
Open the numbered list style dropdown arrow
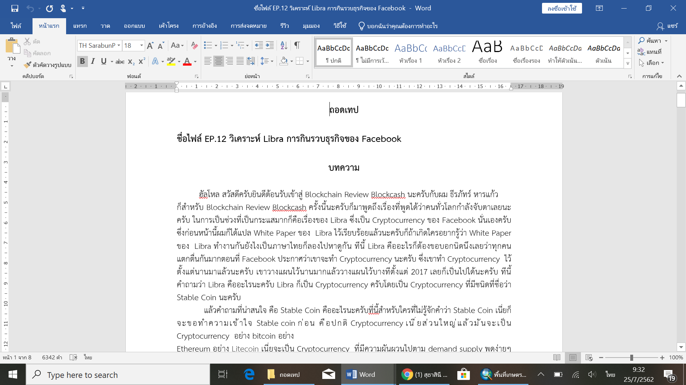point(232,45)
